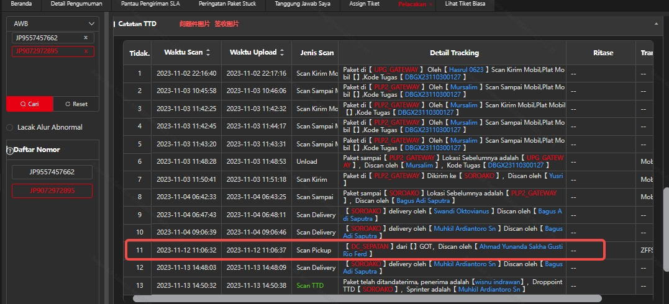Click the Jenis Scan column header
This screenshot has height=304, width=669.
click(317, 53)
